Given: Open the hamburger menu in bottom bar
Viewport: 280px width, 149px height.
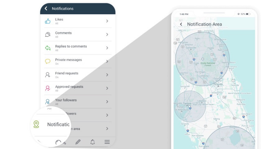Looking at the screenshot, I should (107, 142).
